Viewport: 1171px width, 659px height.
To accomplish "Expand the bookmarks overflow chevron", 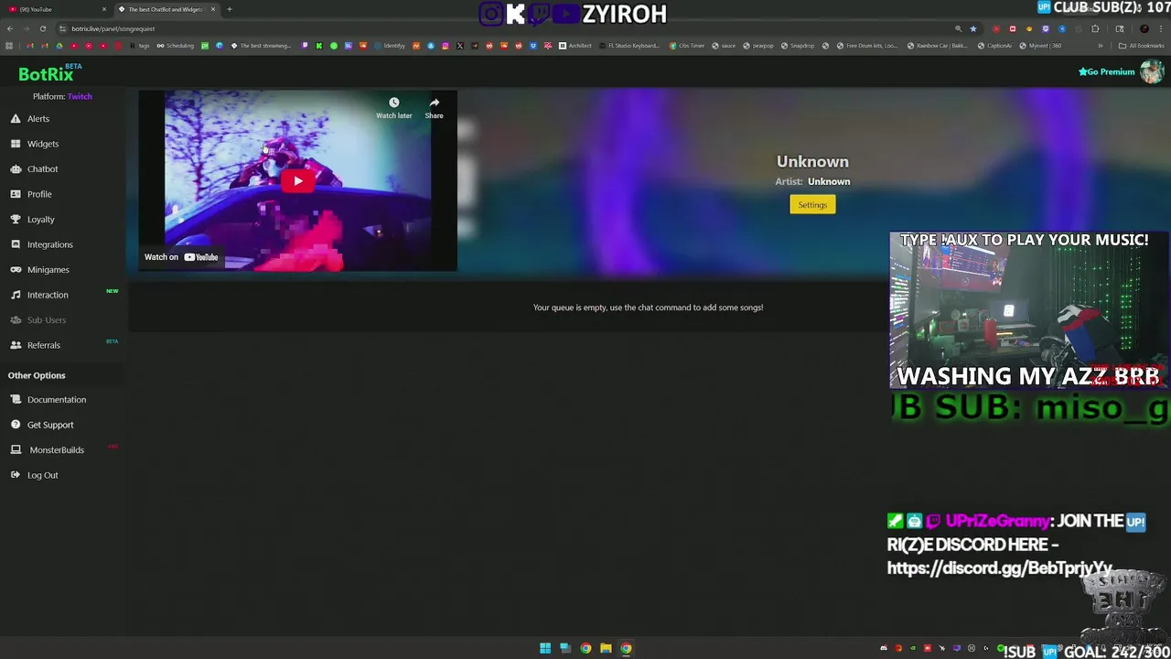I will 1101,46.
